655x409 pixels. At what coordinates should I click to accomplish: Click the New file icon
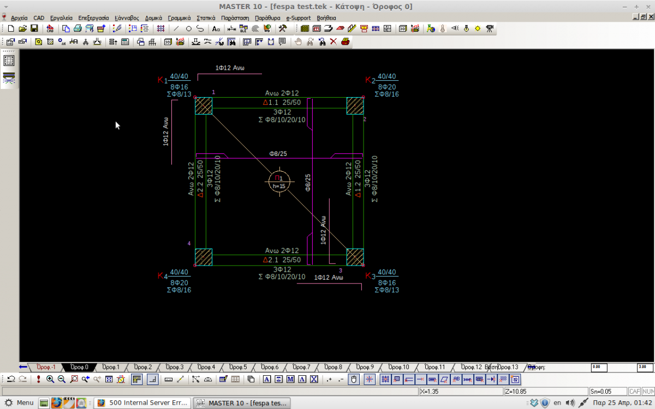coord(11,29)
